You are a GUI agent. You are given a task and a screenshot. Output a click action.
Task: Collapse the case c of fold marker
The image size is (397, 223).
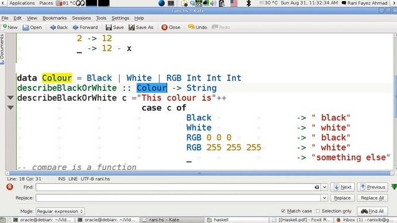pyautogui.click(x=11, y=107)
